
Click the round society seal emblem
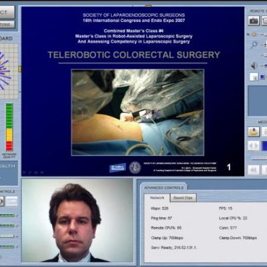(135, 167)
